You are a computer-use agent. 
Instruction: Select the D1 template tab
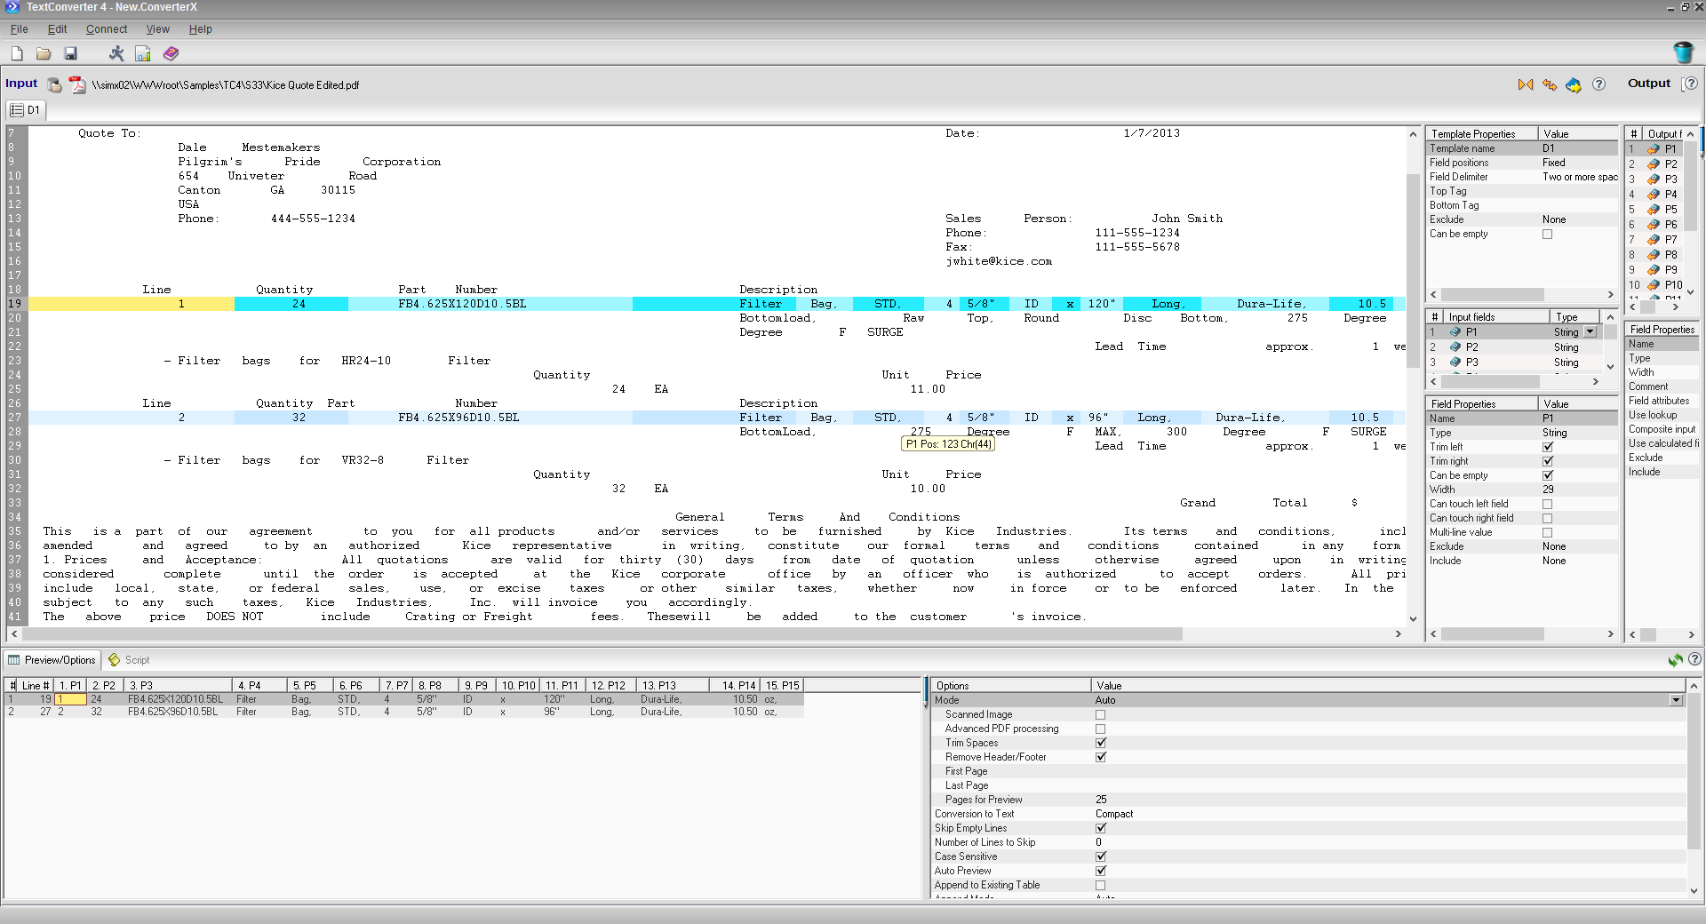25,110
